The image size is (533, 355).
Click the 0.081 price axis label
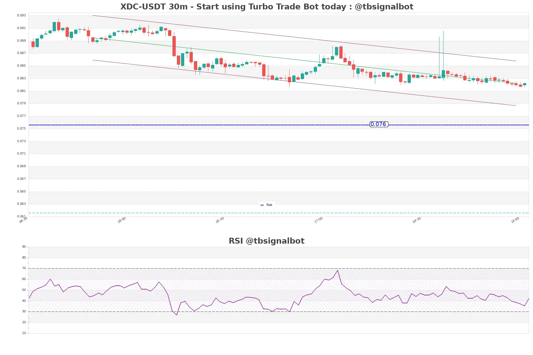pos(21,91)
